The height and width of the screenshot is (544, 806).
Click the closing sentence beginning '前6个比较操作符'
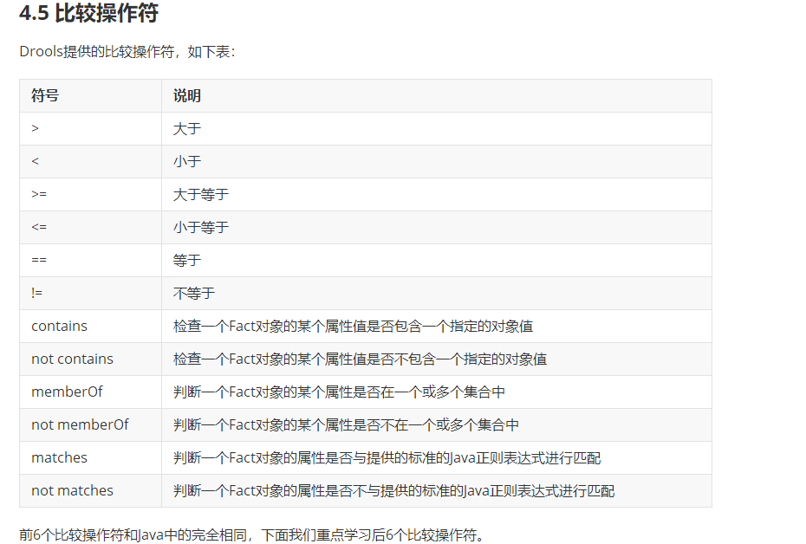click(x=252, y=534)
